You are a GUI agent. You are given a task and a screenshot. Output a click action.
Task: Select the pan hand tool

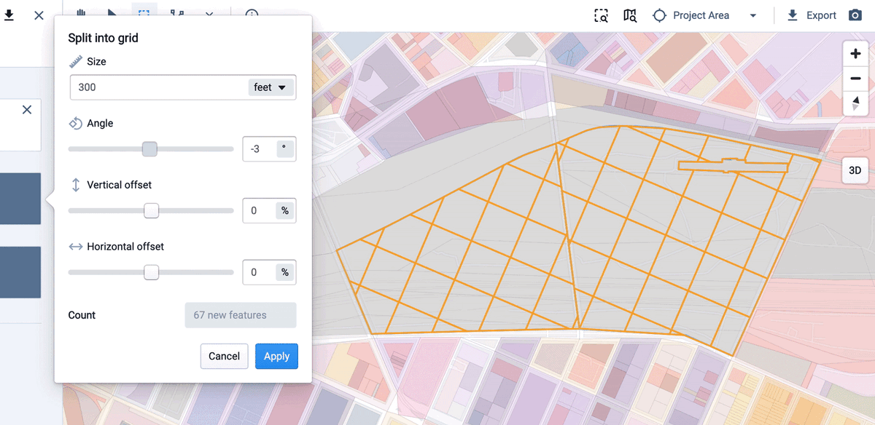80,12
